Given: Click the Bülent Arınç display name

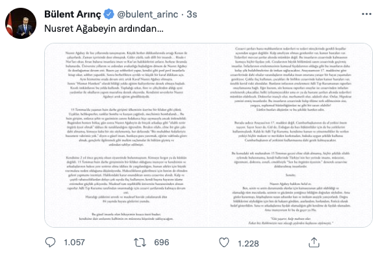Looking at the screenshot, I should point(73,14).
